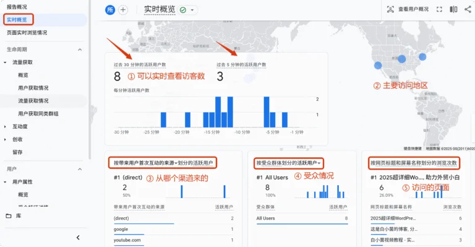Screen dimensions: 475x247
Task: Enter fullscreen mode for the report
Action: click(439, 9)
